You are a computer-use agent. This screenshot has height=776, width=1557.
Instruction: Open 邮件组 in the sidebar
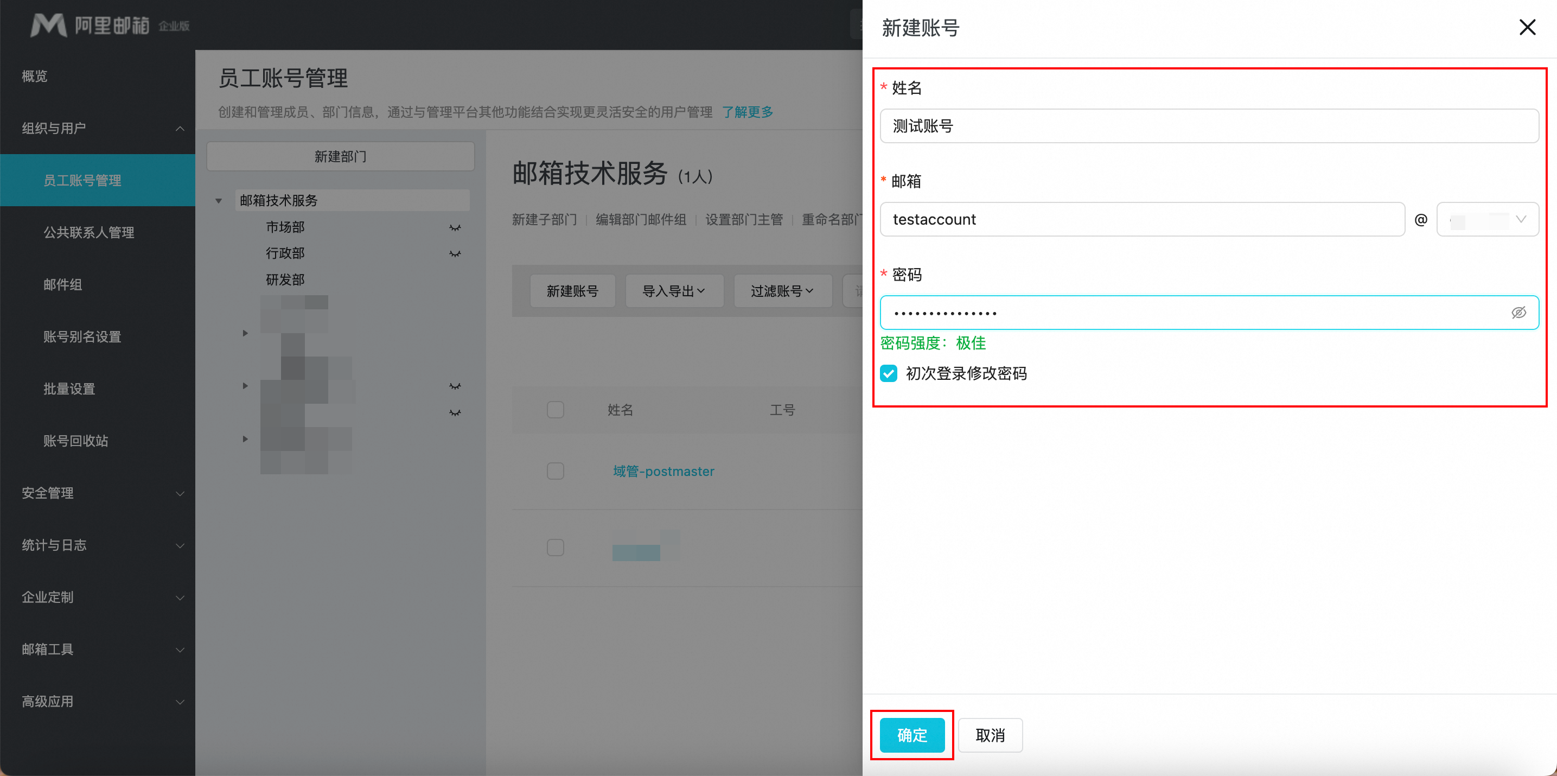[x=63, y=285]
